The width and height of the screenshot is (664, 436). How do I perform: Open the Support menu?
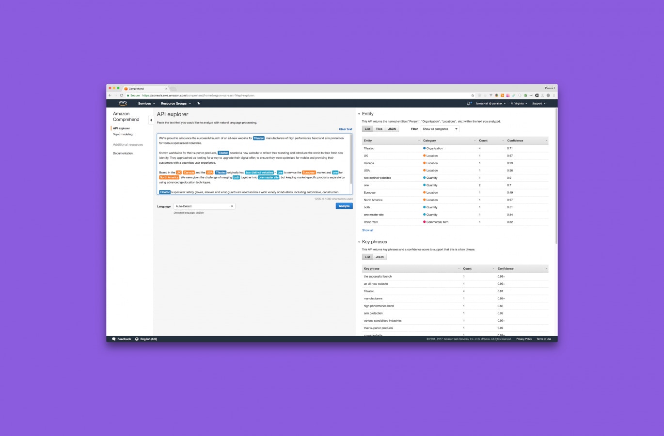click(539, 103)
